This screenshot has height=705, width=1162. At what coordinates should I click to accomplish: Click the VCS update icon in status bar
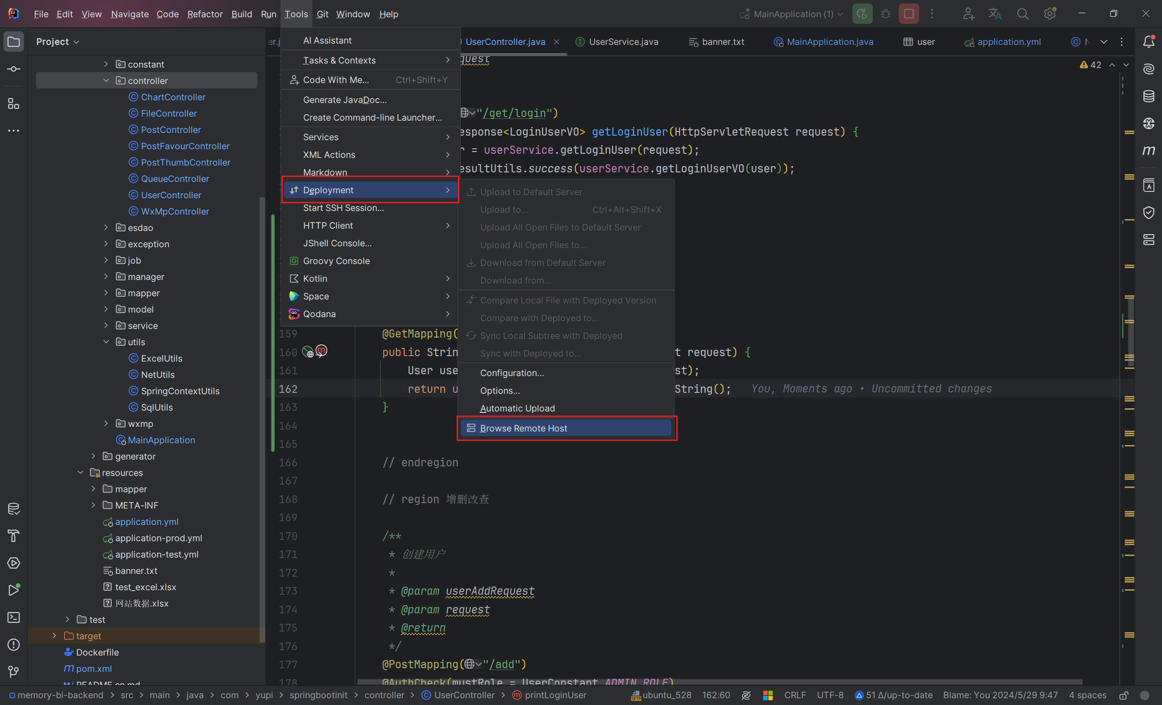[860, 695]
